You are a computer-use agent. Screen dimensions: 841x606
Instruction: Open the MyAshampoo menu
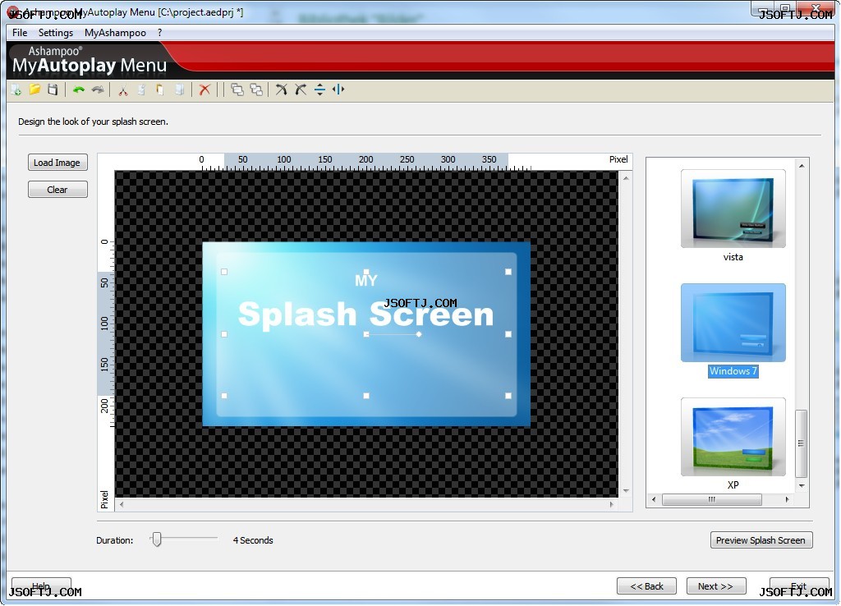click(115, 33)
